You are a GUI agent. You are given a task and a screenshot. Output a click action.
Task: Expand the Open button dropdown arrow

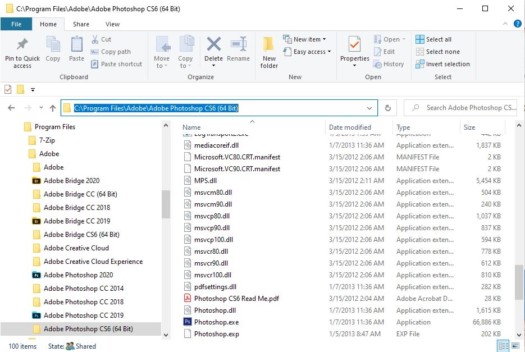(404, 39)
